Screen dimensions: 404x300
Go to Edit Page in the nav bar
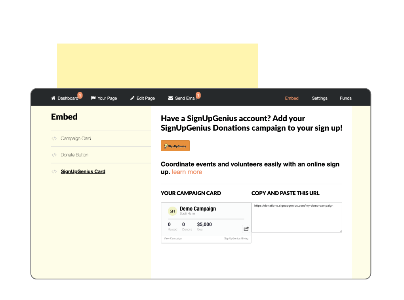pyautogui.click(x=143, y=98)
